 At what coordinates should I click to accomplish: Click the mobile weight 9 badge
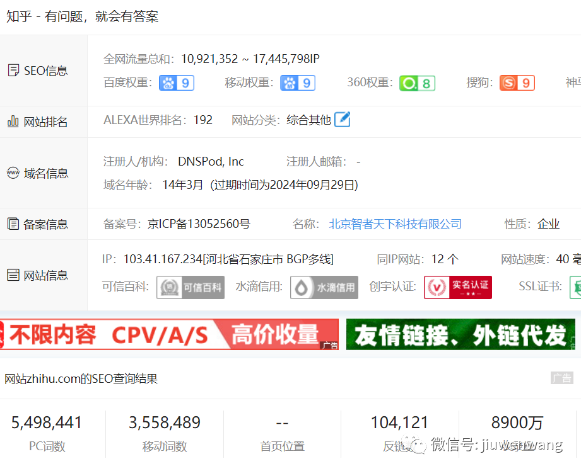(x=298, y=83)
